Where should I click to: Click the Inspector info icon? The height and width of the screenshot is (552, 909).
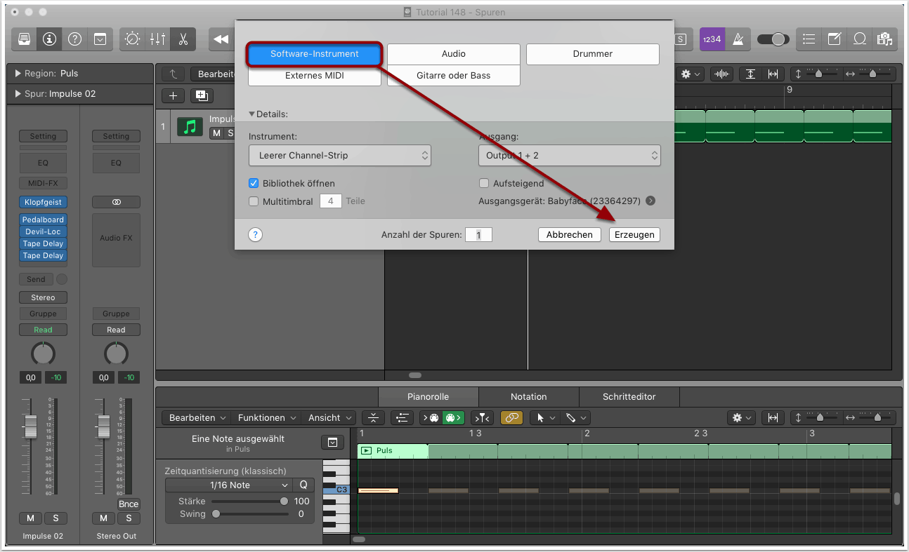[x=49, y=39]
